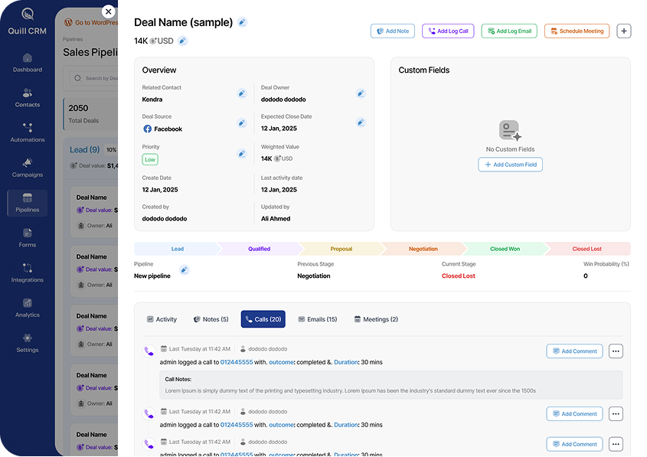Click the Add Custom Field button

click(510, 165)
